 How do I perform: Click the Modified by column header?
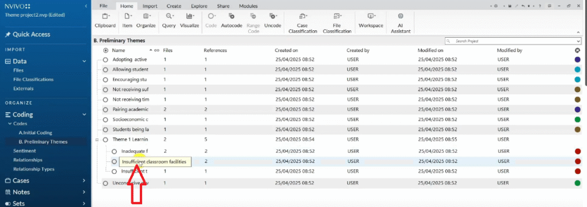pos(509,50)
